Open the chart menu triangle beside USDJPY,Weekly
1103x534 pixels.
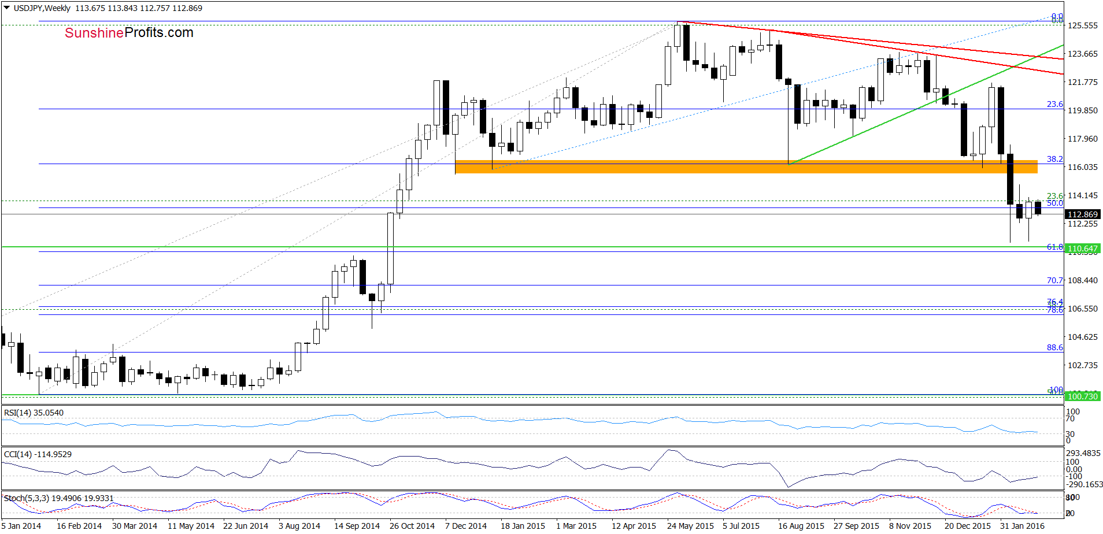7,8
